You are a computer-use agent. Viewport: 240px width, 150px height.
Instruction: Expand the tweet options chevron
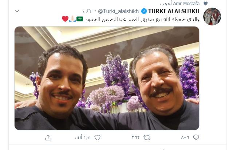(x=17, y=11)
